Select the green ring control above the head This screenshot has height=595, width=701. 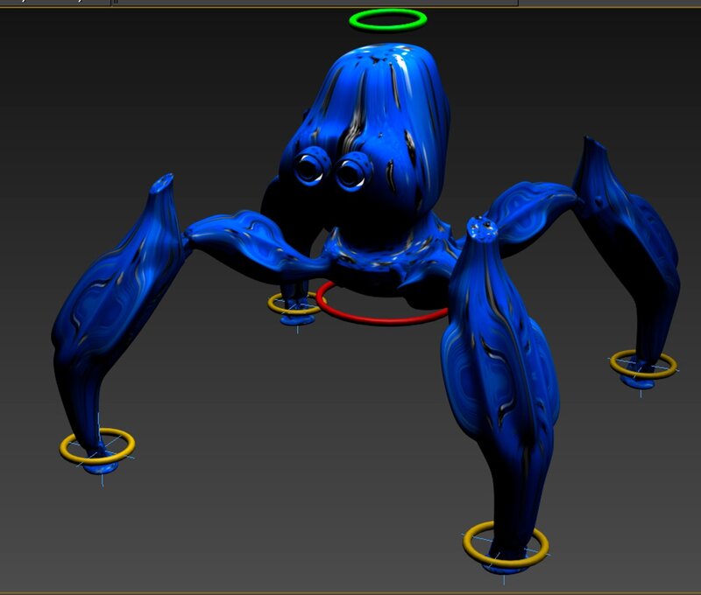tap(387, 11)
